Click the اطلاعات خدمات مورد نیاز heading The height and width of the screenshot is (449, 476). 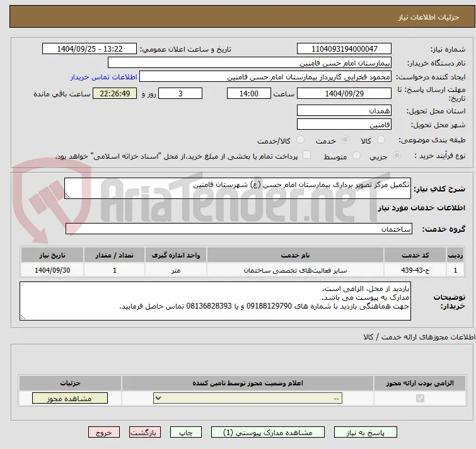tap(421, 208)
